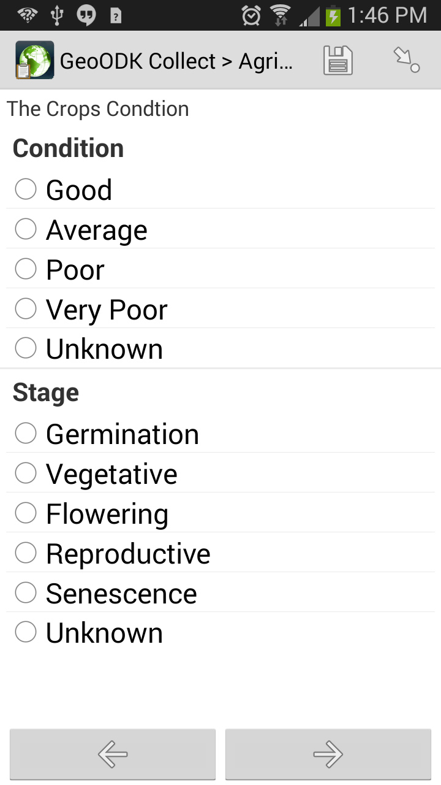
Task: Tap the Wi-Fi signal status icon
Action: pyautogui.click(x=280, y=15)
